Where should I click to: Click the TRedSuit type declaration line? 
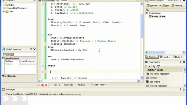coord(70,25)
